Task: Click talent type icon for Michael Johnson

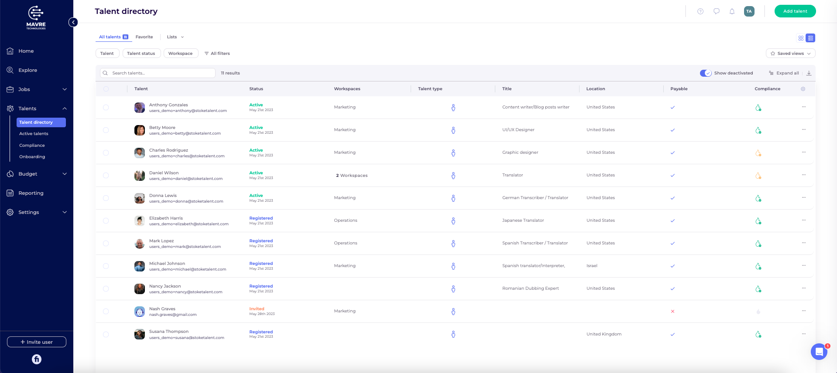Action: pos(453,266)
